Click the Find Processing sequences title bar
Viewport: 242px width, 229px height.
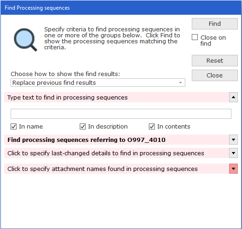tap(121, 8)
